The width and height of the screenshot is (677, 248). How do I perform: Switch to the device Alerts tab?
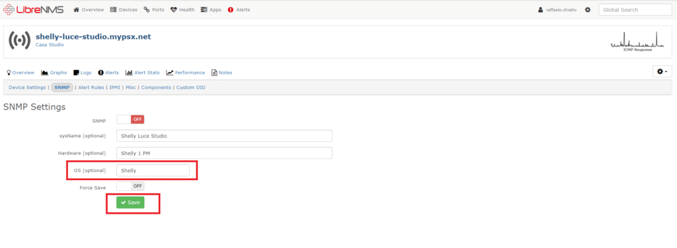[x=108, y=73]
